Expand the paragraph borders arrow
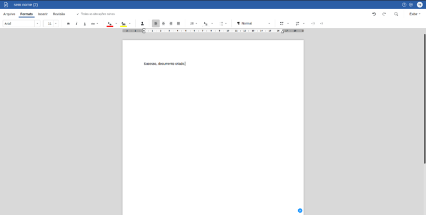The width and height of the screenshot is (426, 215). [x=225, y=24]
